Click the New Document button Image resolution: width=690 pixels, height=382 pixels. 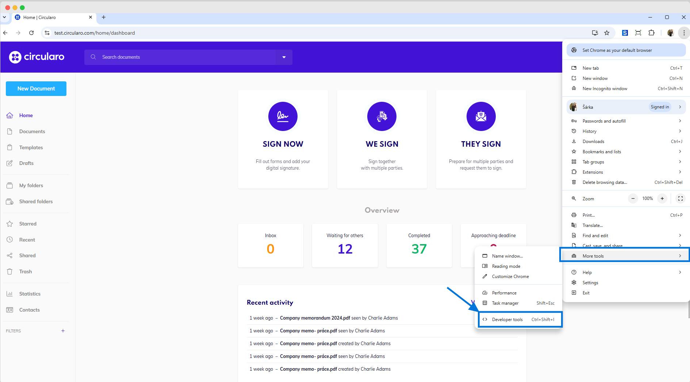36,88
